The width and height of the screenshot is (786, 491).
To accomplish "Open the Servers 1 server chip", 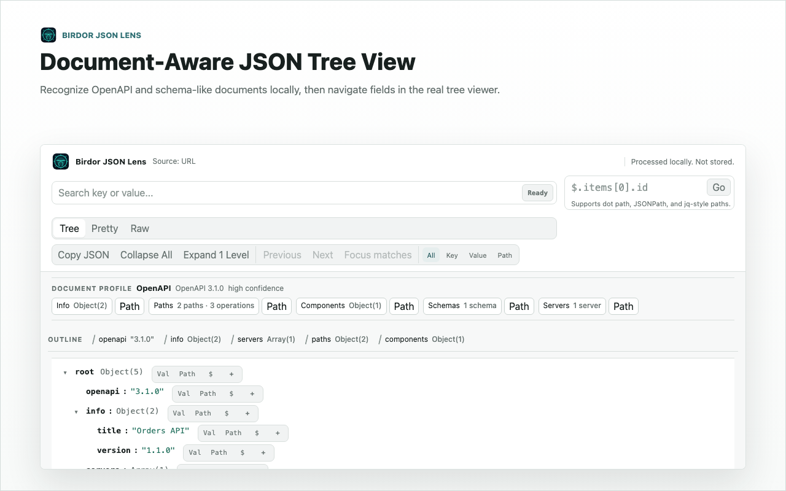I will click(x=572, y=306).
